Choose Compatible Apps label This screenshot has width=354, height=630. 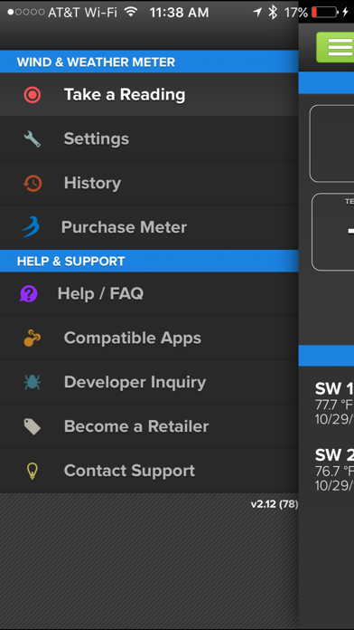coord(133,338)
